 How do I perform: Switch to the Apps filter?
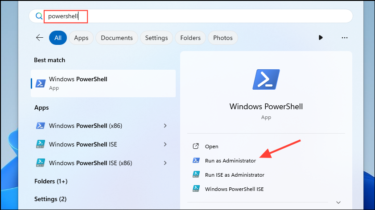(81, 38)
